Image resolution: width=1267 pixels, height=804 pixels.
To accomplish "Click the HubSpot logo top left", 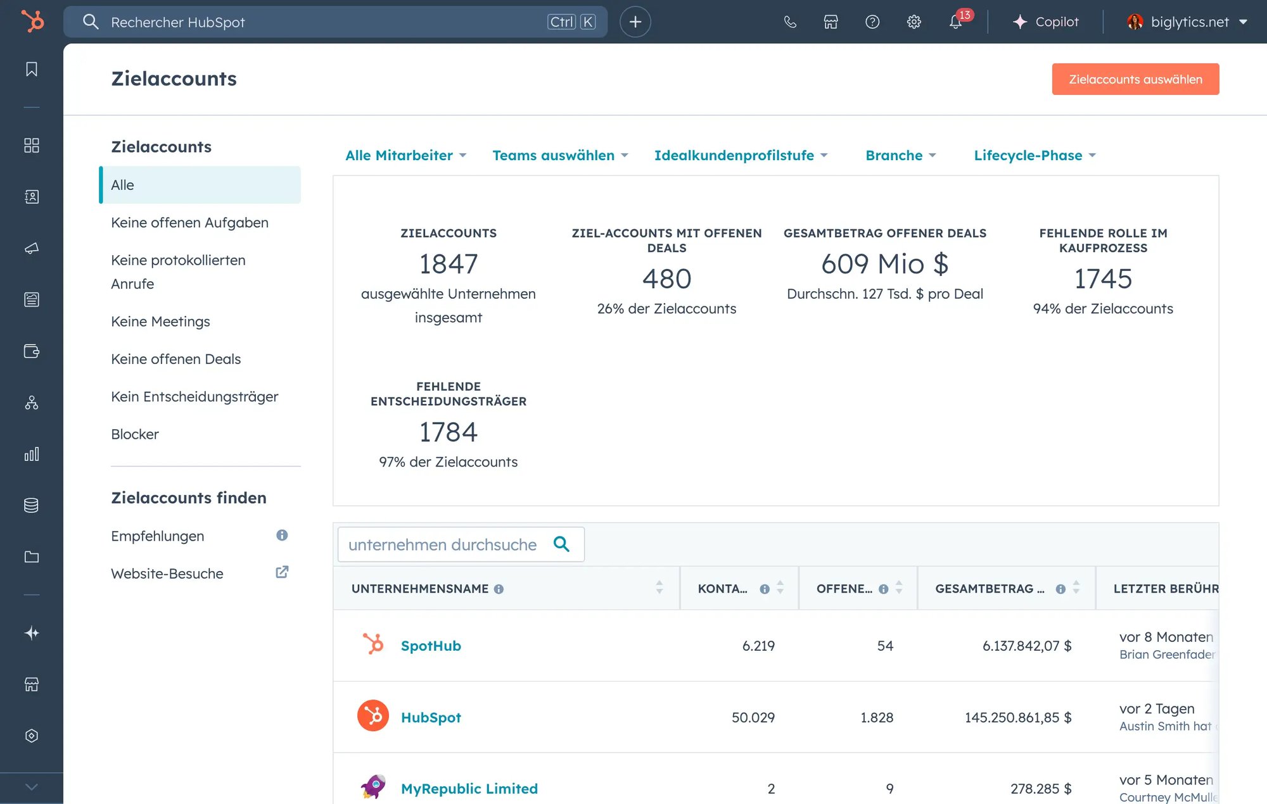I will click(32, 21).
